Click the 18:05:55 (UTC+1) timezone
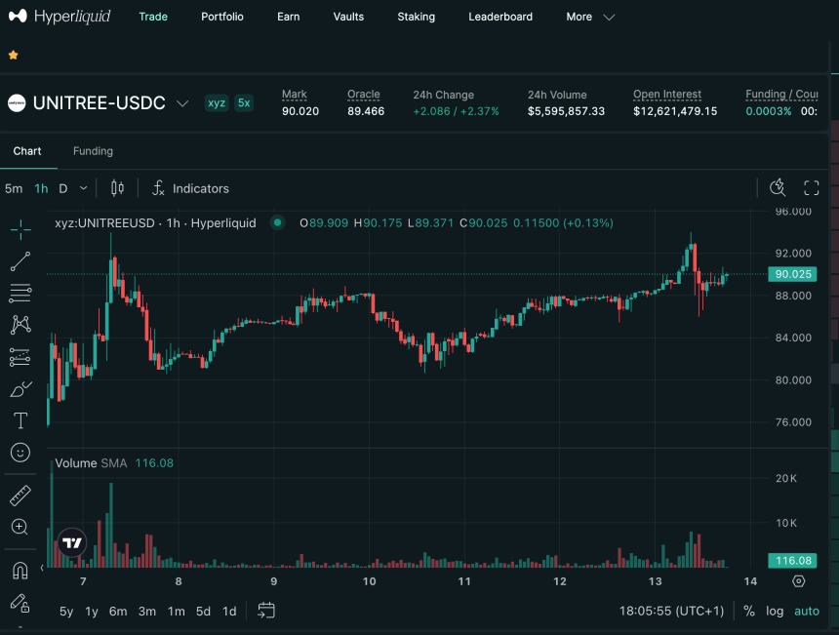Screen dimensions: 839x635 pyautogui.click(x=671, y=611)
